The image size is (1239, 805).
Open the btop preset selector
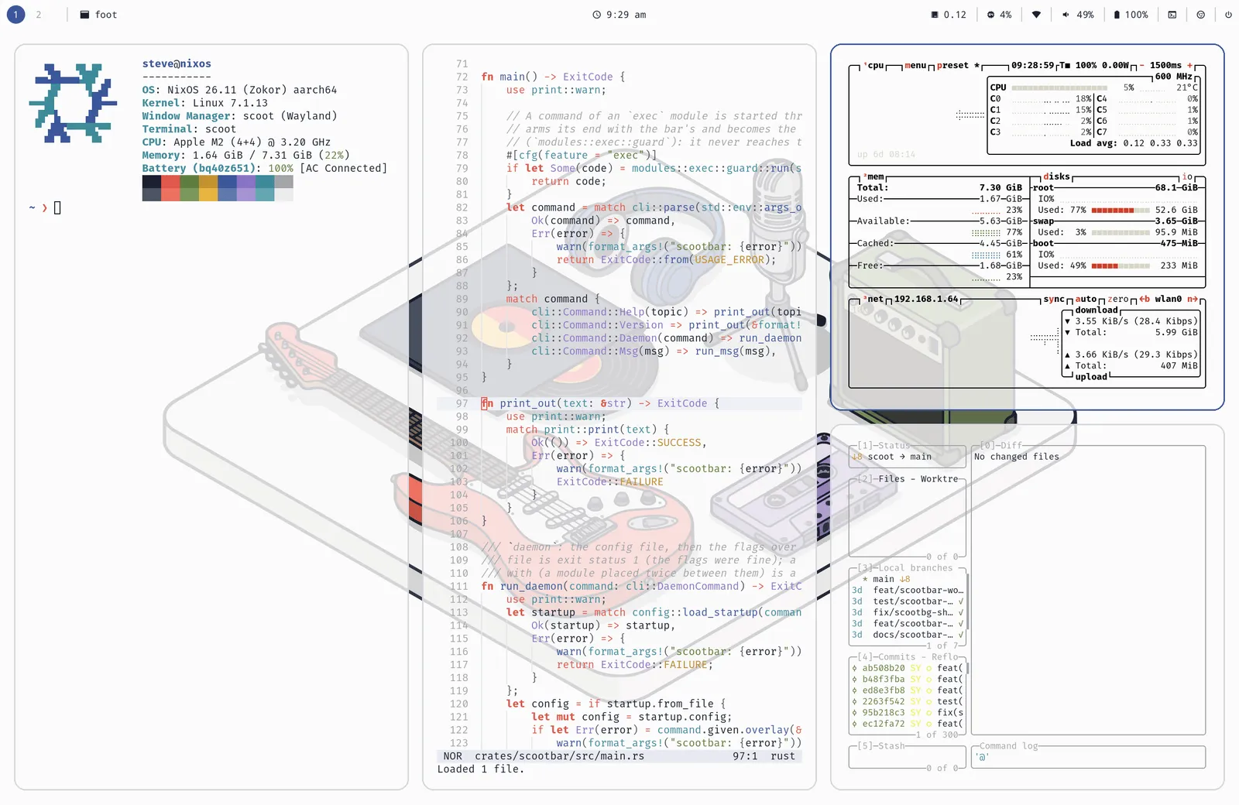(958, 66)
